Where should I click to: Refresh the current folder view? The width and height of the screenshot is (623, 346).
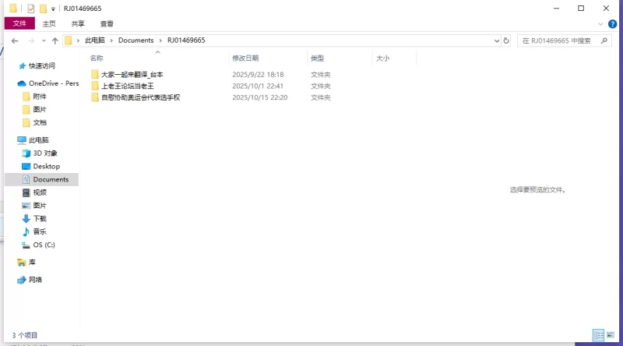click(x=506, y=41)
